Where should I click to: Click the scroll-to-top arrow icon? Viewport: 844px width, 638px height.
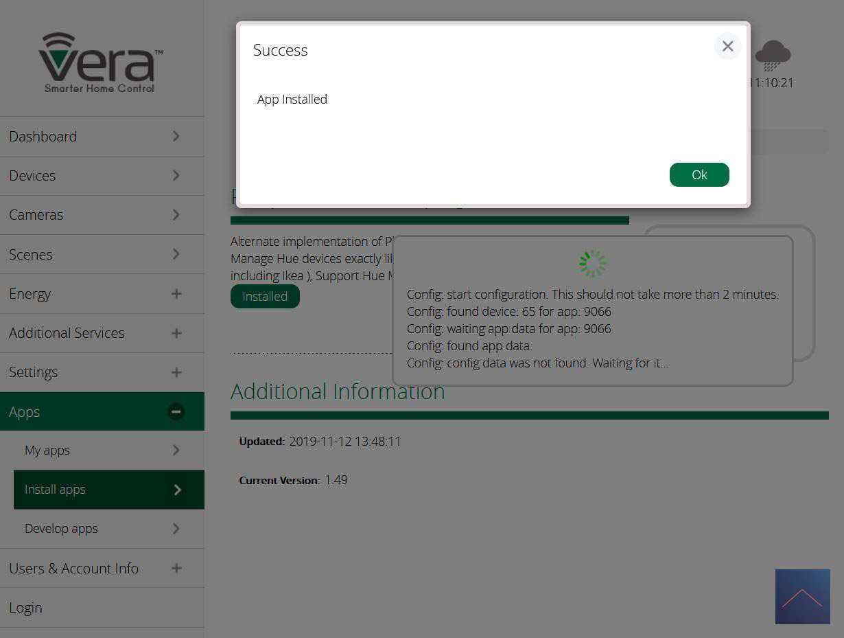pyautogui.click(x=802, y=596)
